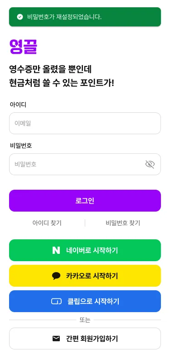170x364 pixels.
Task: Open the 아이디 찾기 link
Action: point(47,223)
